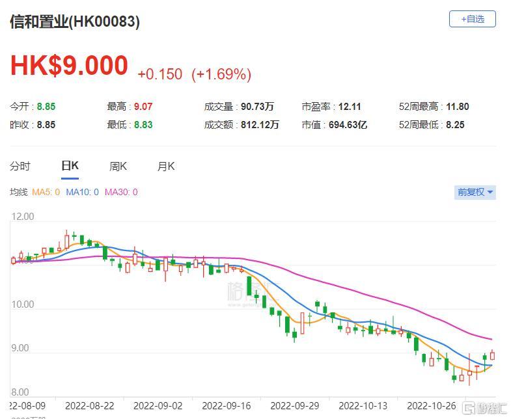
Task: Switch to the 分时 intraday tab
Action: [x=20, y=166]
